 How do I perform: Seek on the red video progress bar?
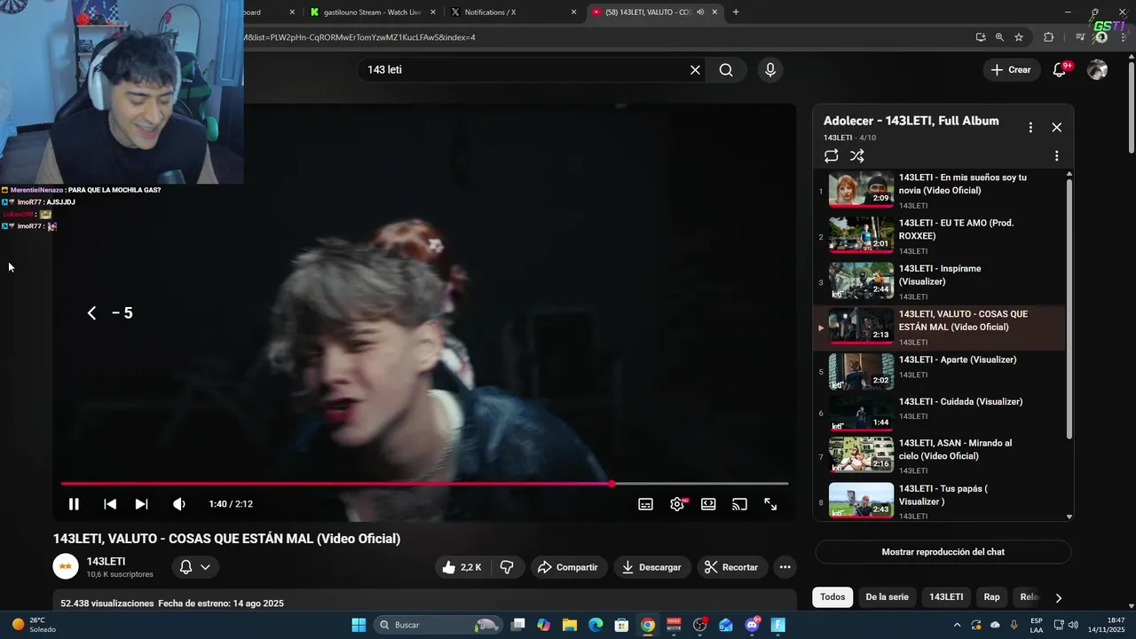(424, 484)
